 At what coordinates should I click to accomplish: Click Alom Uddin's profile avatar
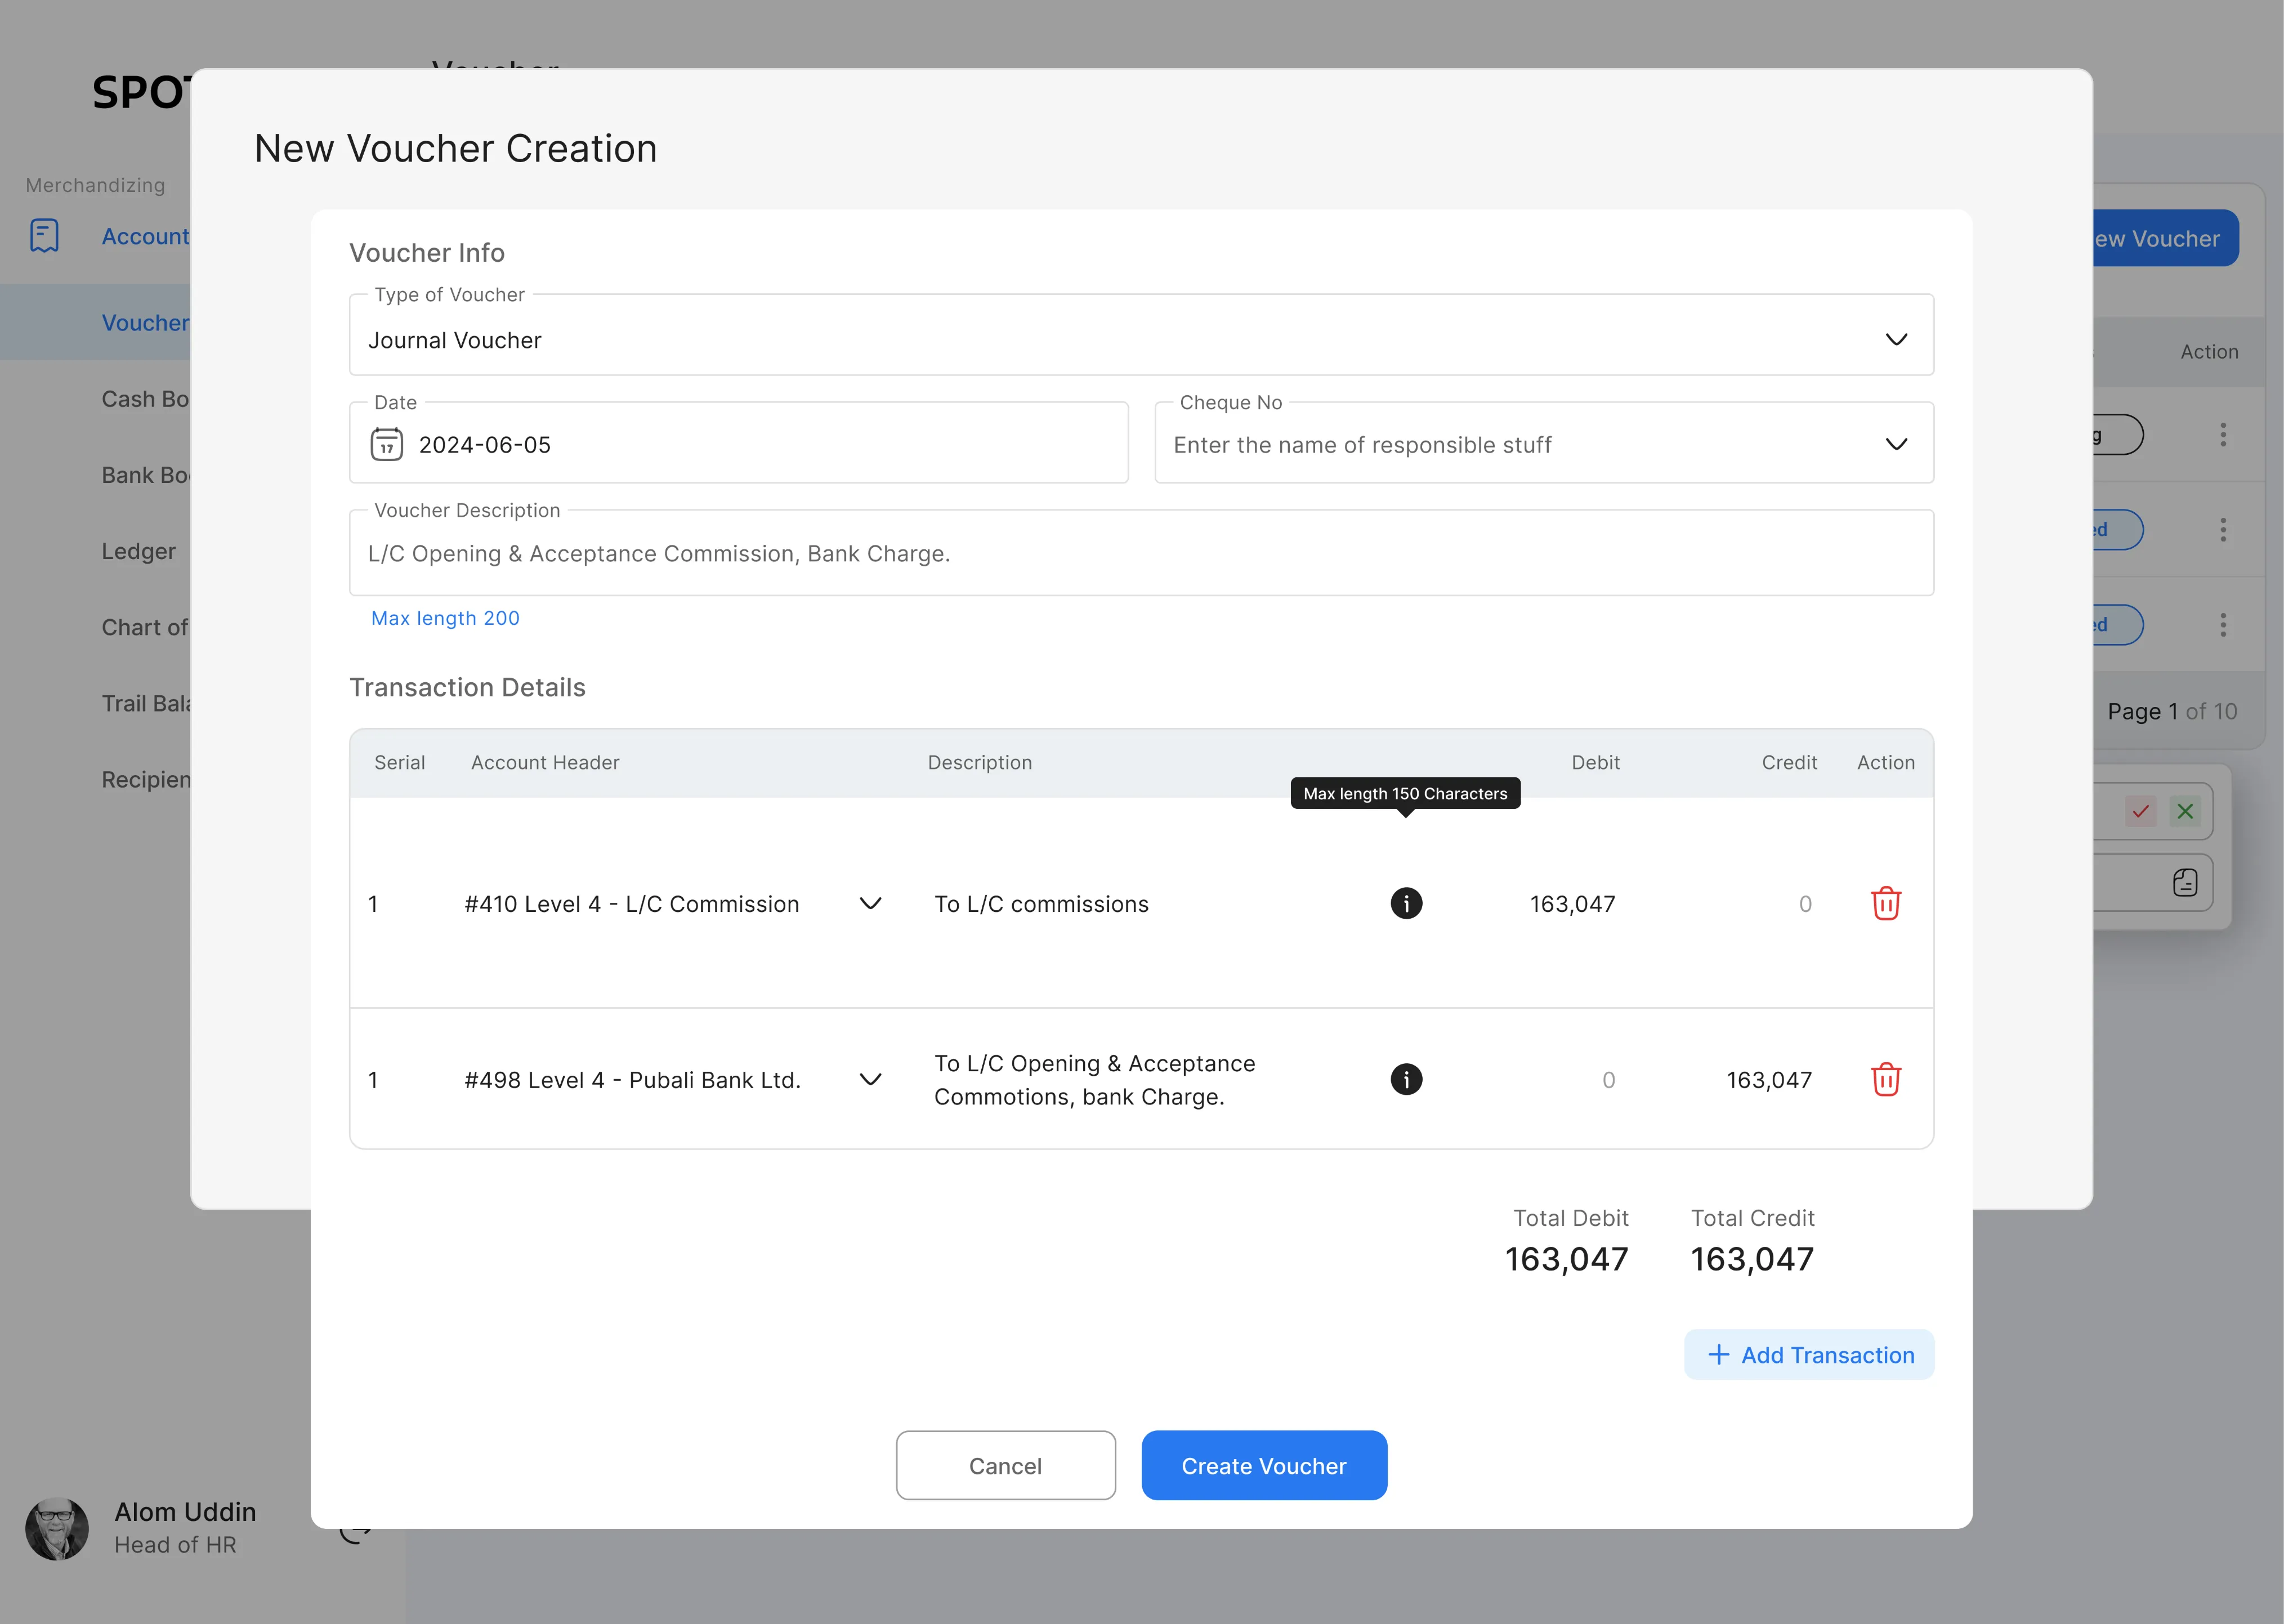[59, 1528]
